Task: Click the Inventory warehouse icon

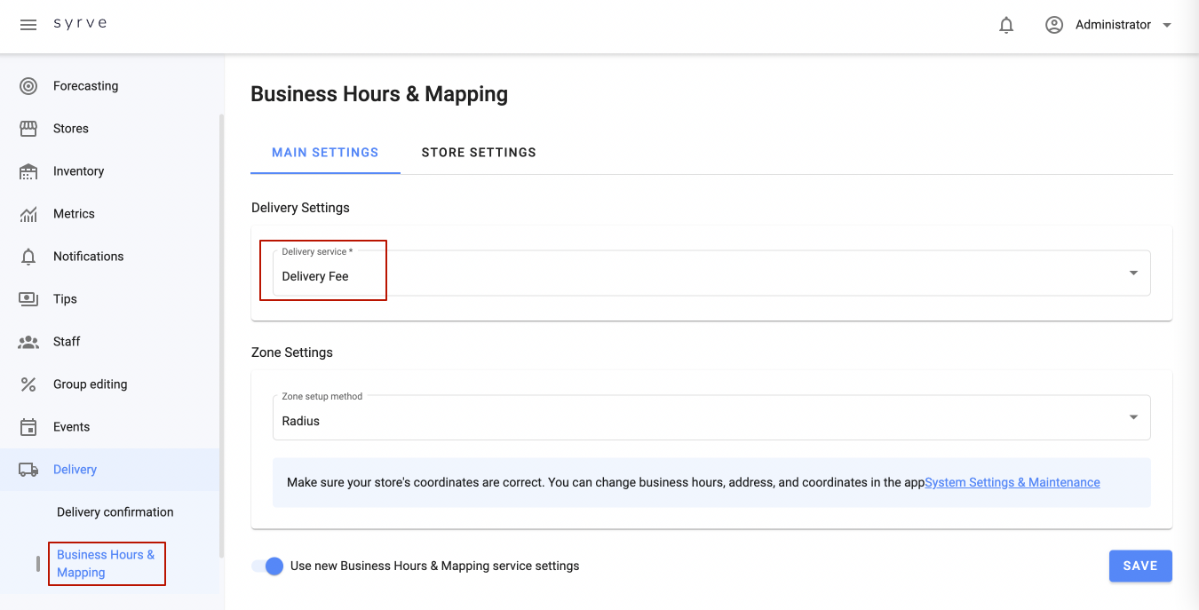Action: pyautogui.click(x=28, y=171)
